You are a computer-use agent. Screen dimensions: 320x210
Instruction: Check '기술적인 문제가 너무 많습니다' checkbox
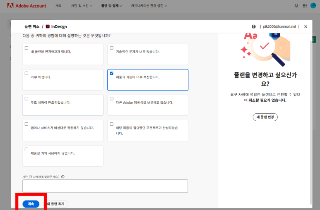point(112,48)
